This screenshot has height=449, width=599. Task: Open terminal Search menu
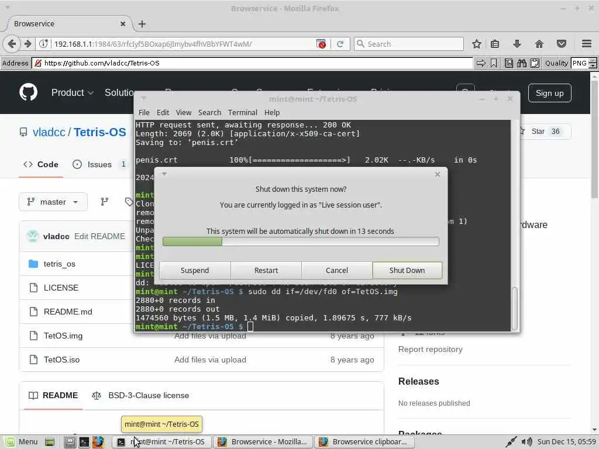click(209, 112)
